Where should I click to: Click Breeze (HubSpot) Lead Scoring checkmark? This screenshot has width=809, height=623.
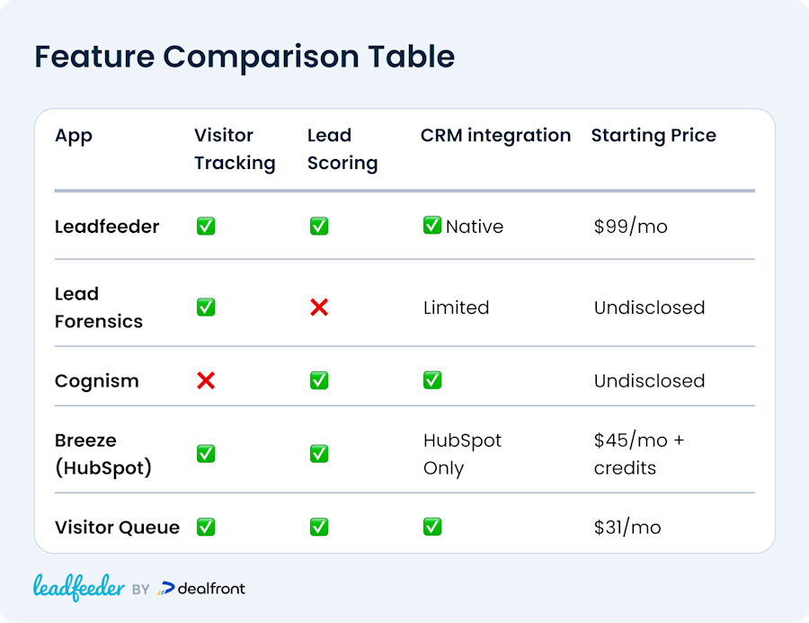[x=319, y=454]
